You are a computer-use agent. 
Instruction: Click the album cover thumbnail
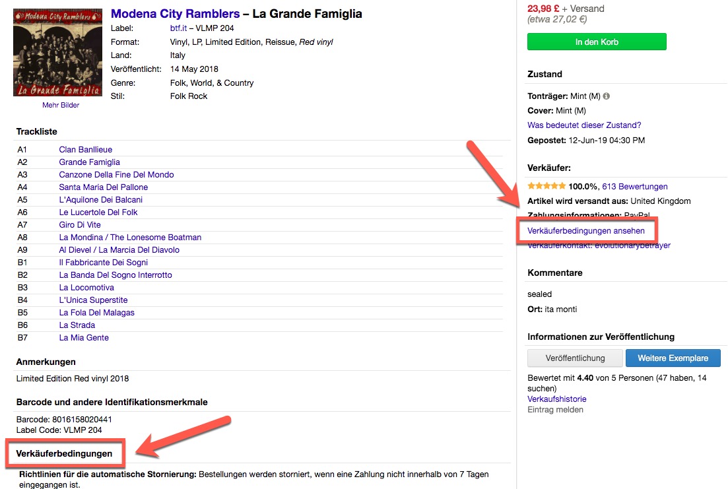(x=57, y=52)
